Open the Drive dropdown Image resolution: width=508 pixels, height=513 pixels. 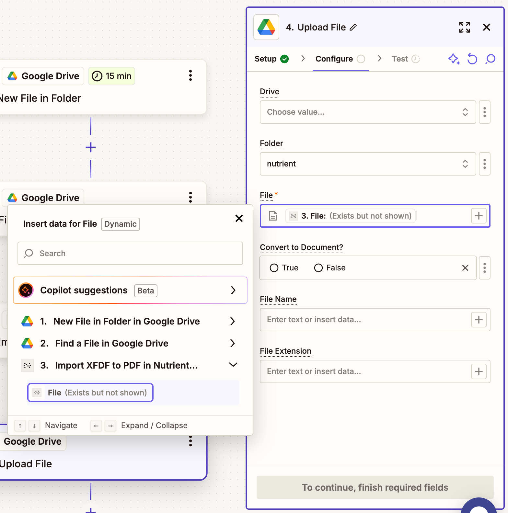pos(368,112)
